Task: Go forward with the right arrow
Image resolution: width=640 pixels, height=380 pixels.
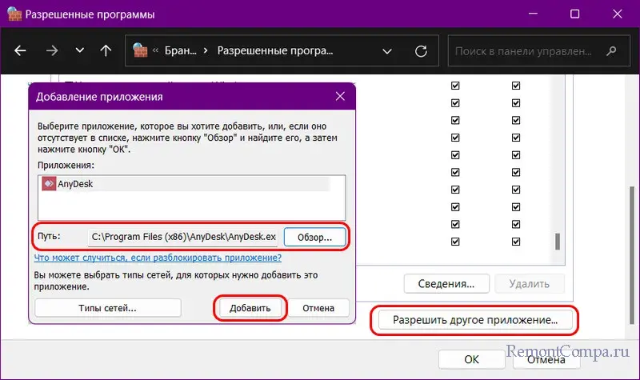Action: [52, 50]
